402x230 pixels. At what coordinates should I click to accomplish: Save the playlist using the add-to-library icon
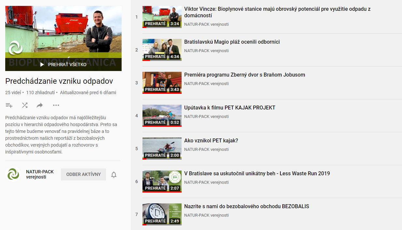coord(9,105)
